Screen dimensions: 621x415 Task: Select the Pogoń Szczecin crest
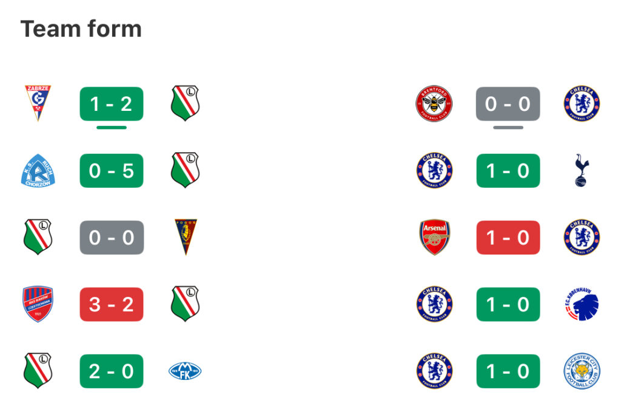[186, 237]
